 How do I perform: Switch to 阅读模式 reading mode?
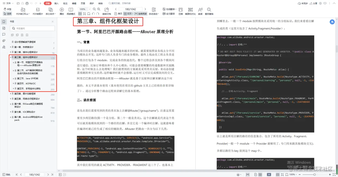71,11
